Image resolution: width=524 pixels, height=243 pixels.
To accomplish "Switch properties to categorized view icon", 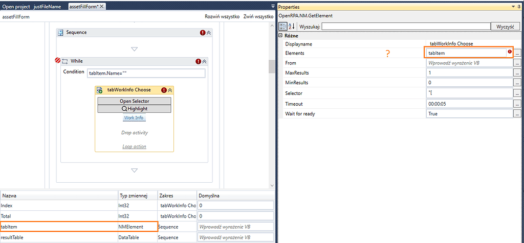I will pos(282,26).
